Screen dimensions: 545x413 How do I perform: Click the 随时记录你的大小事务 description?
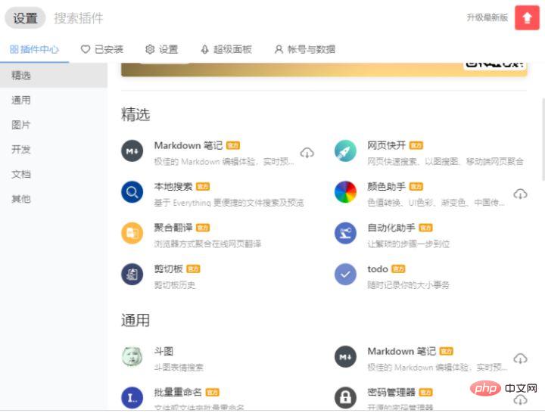[x=409, y=285]
